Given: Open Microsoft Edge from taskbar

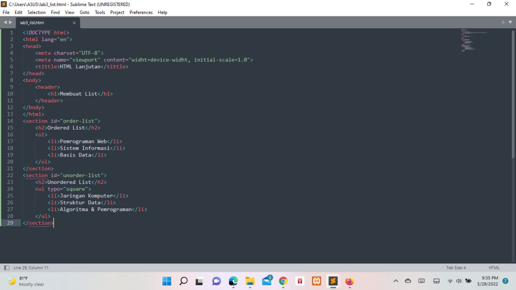Looking at the screenshot, I should pos(233,281).
